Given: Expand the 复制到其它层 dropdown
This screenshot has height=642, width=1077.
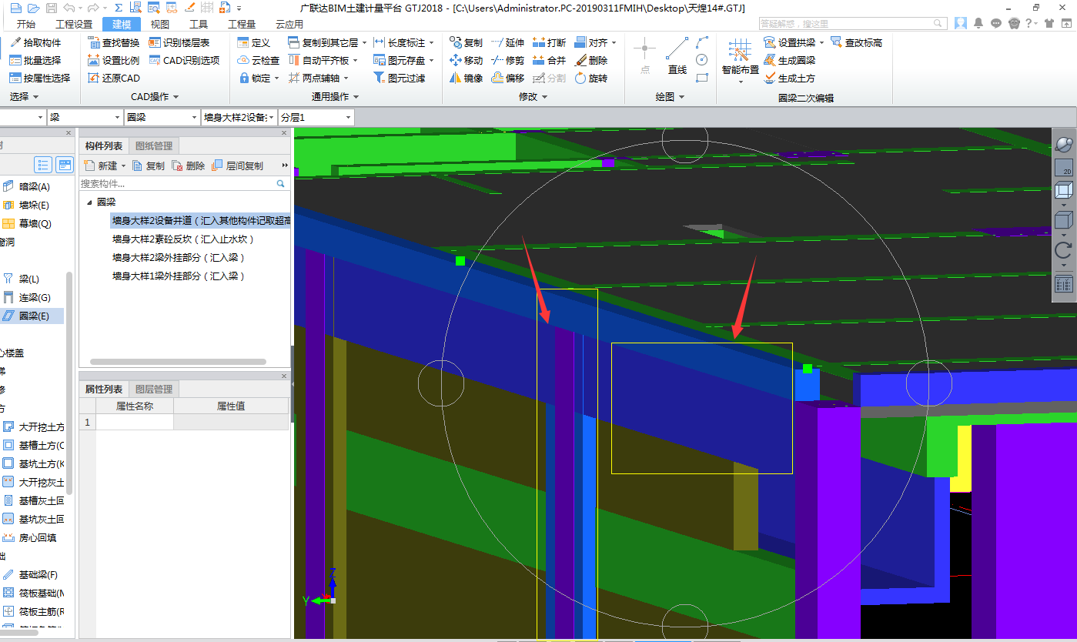Looking at the screenshot, I should pos(363,42).
